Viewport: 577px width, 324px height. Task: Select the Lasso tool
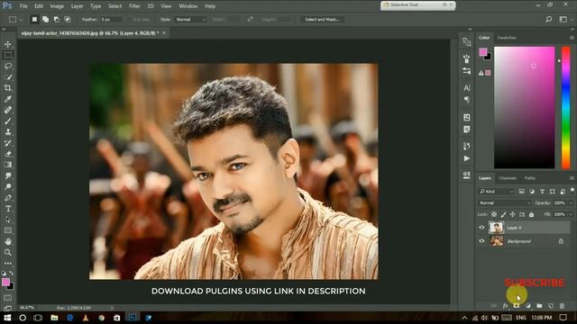8,66
